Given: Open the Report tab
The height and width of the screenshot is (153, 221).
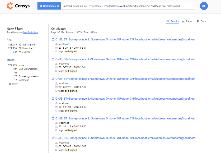Looking at the screenshot, I should pos(187,21).
